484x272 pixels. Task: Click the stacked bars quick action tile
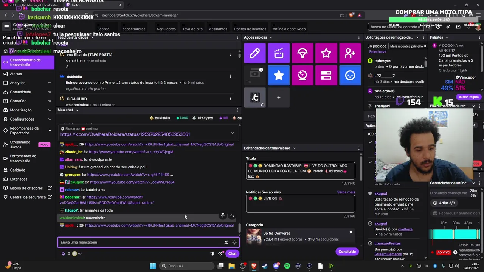click(x=326, y=75)
